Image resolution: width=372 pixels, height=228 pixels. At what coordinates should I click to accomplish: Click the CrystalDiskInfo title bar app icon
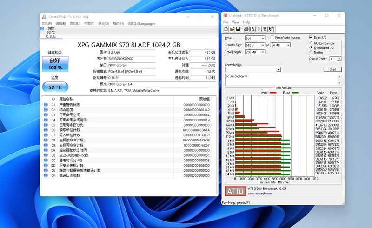point(44,17)
